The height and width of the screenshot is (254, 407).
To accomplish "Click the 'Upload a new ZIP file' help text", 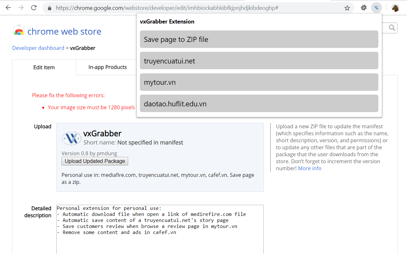I will click(332, 147).
